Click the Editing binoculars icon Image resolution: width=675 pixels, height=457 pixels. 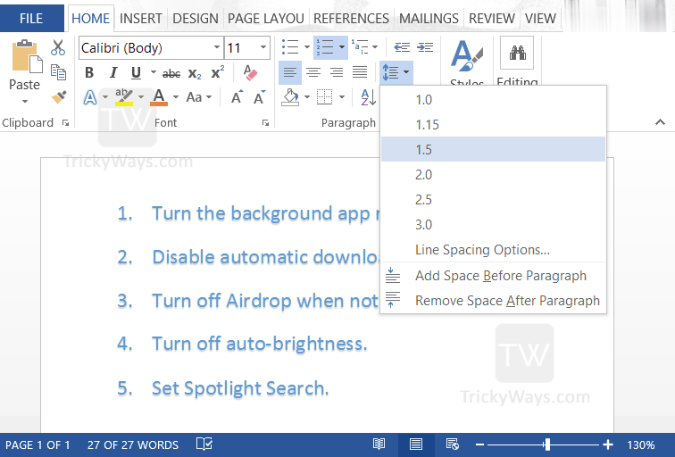pyautogui.click(x=517, y=53)
